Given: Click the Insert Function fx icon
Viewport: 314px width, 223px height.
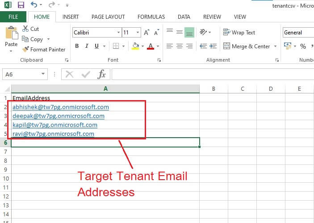Looking at the screenshot, I should [x=101, y=74].
